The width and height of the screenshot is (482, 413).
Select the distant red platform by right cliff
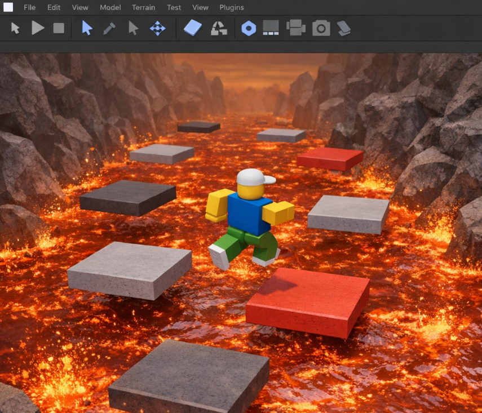pos(330,158)
